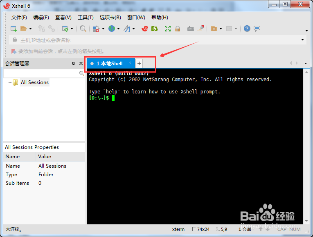Select the Sub items property row
313x237 pixels.
[44, 183]
